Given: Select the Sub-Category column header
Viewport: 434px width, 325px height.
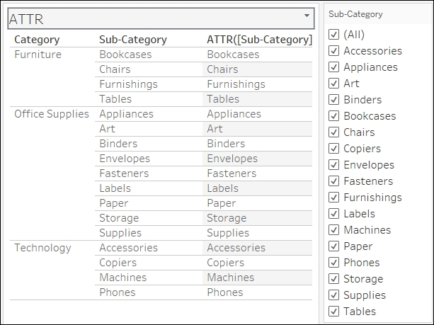Looking at the screenshot, I should click(133, 40).
